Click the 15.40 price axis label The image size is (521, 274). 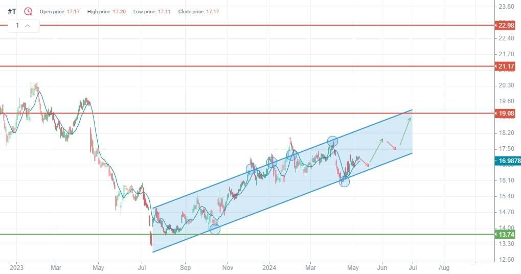click(506, 196)
